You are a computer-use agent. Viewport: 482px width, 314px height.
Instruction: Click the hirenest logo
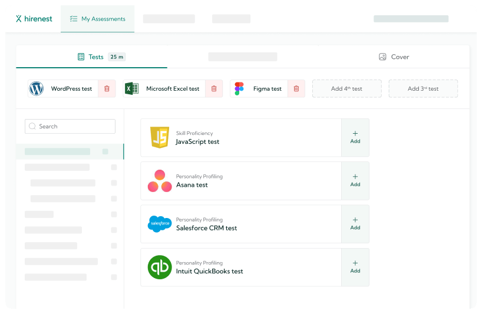tap(34, 19)
